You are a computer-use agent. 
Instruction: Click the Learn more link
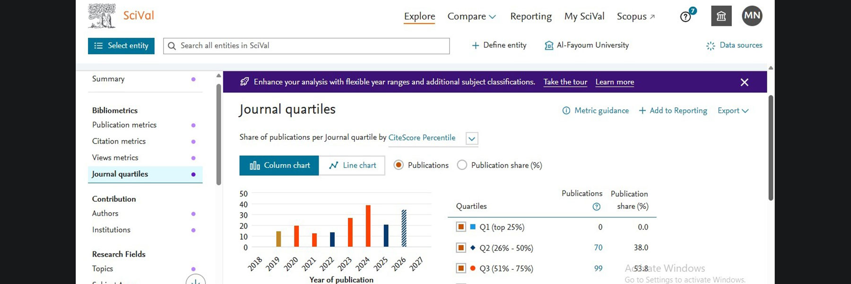click(x=615, y=82)
